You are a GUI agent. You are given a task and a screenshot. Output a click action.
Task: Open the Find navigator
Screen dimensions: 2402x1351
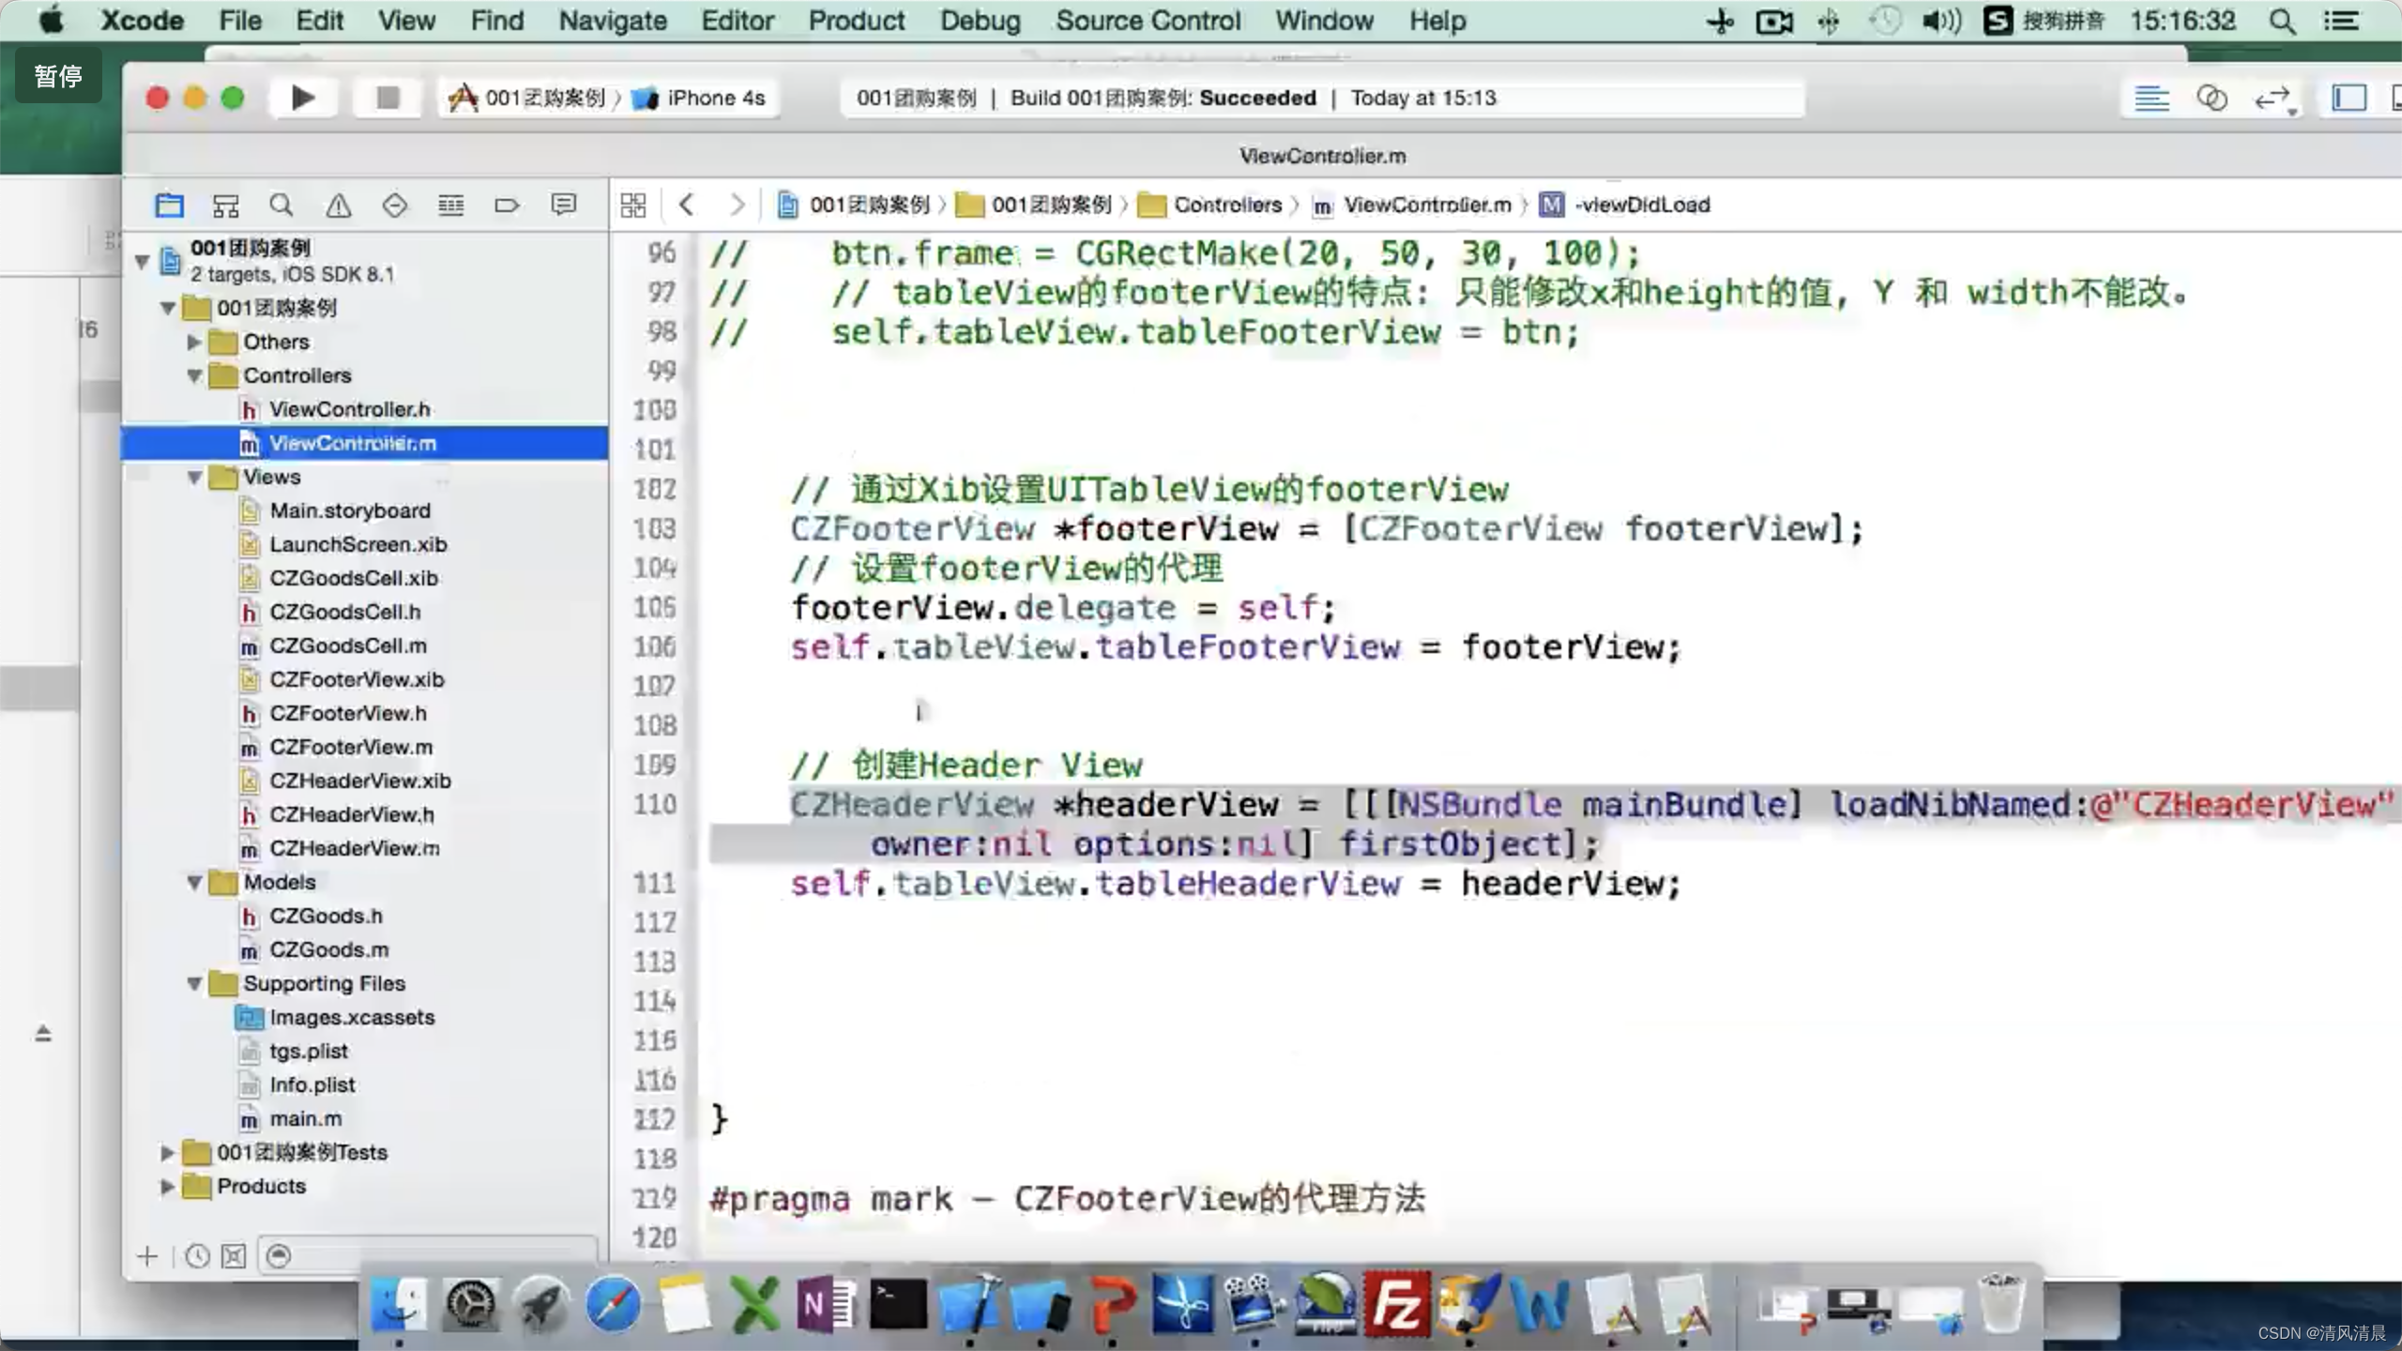tap(281, 205)
